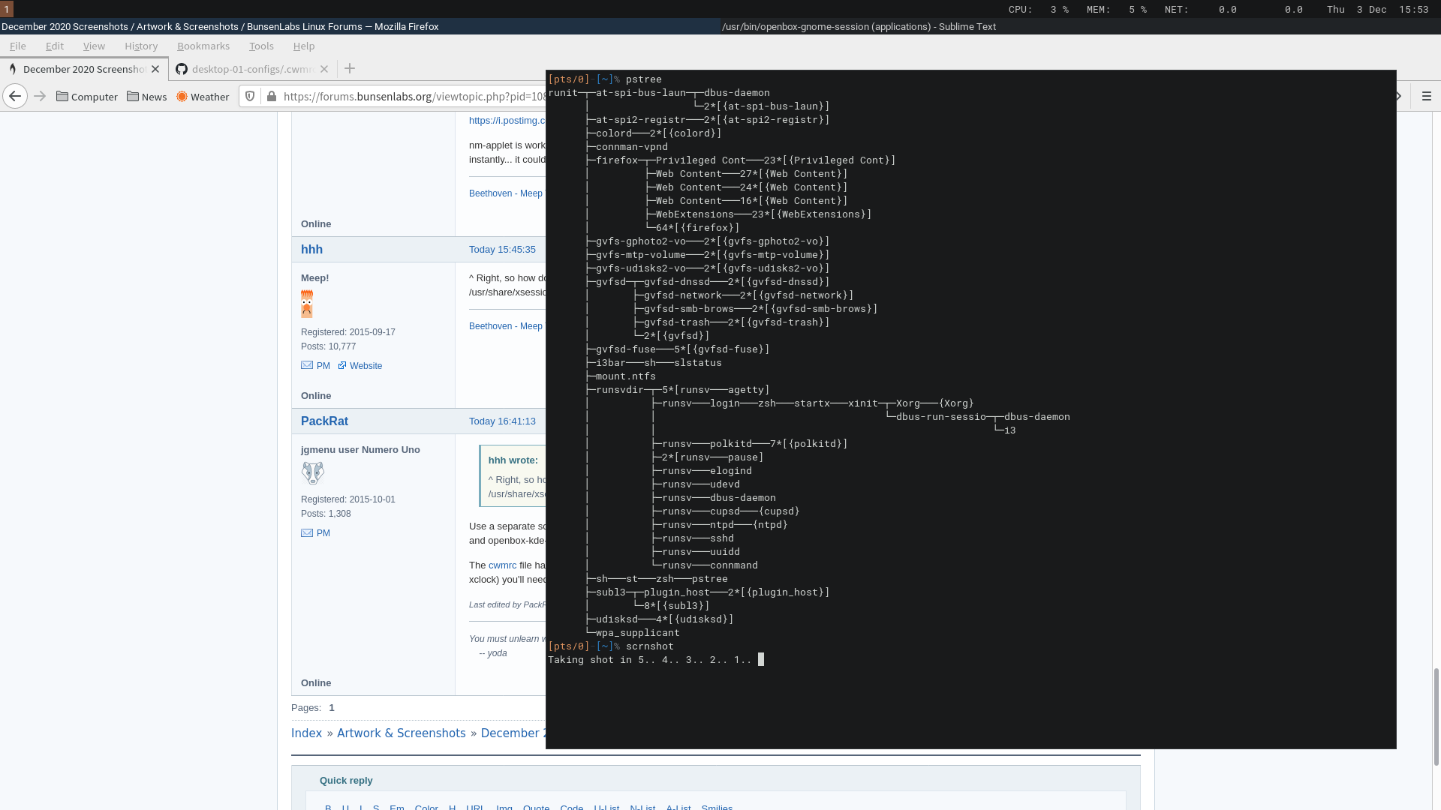The height and width of the screenshot is (810, 1441).
Task: Open hhh's user profile link
Action: 311,250
